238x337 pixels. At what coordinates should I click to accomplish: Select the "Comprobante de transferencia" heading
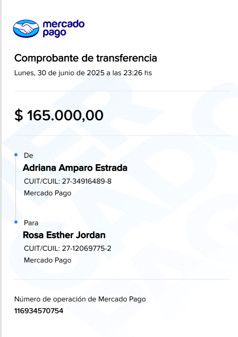[86, 58]
